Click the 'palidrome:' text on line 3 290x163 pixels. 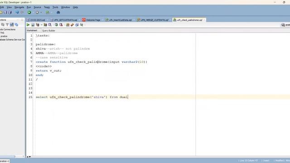pyautogui.click(x=45, y=44)
